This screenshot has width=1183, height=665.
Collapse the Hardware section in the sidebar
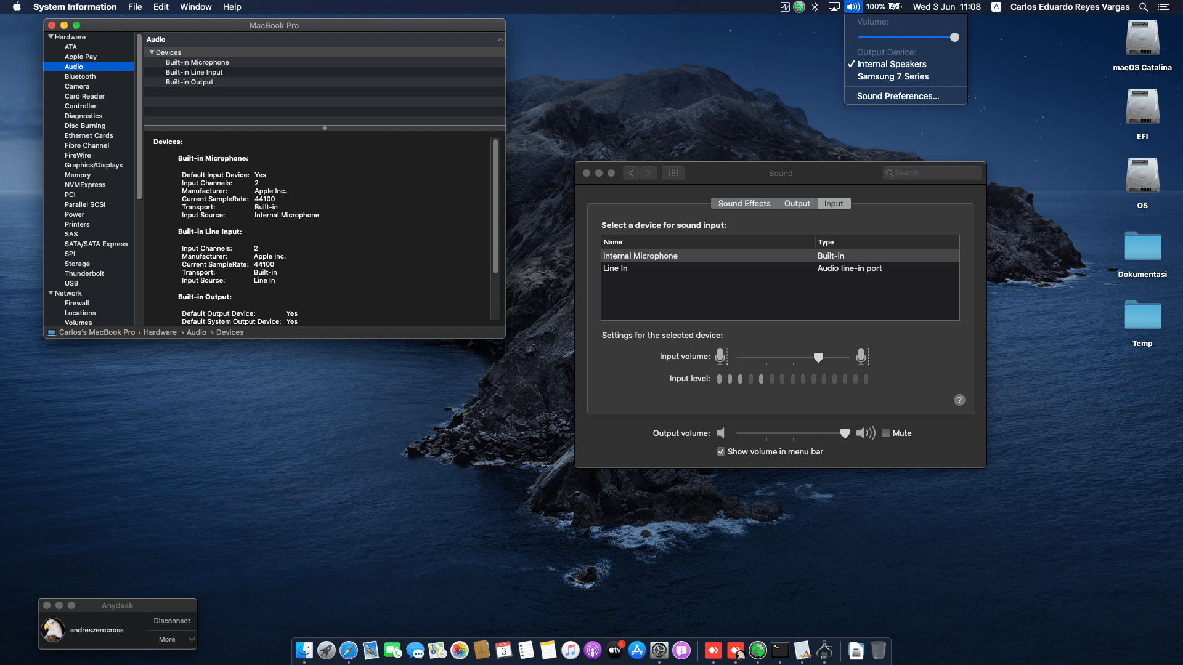coord(51,36)
